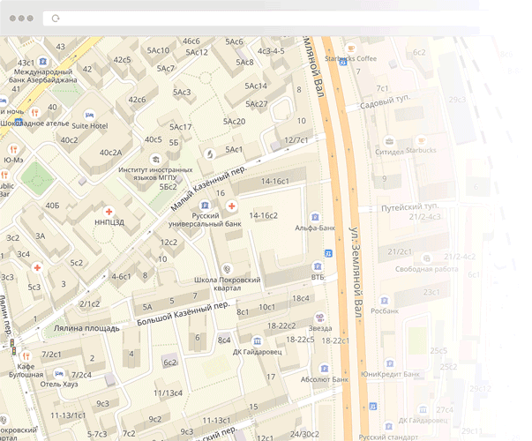Open the ЮниКредит Банк bank icon
The height and width of the screenshot is (441, 532).
pos(390,363)
